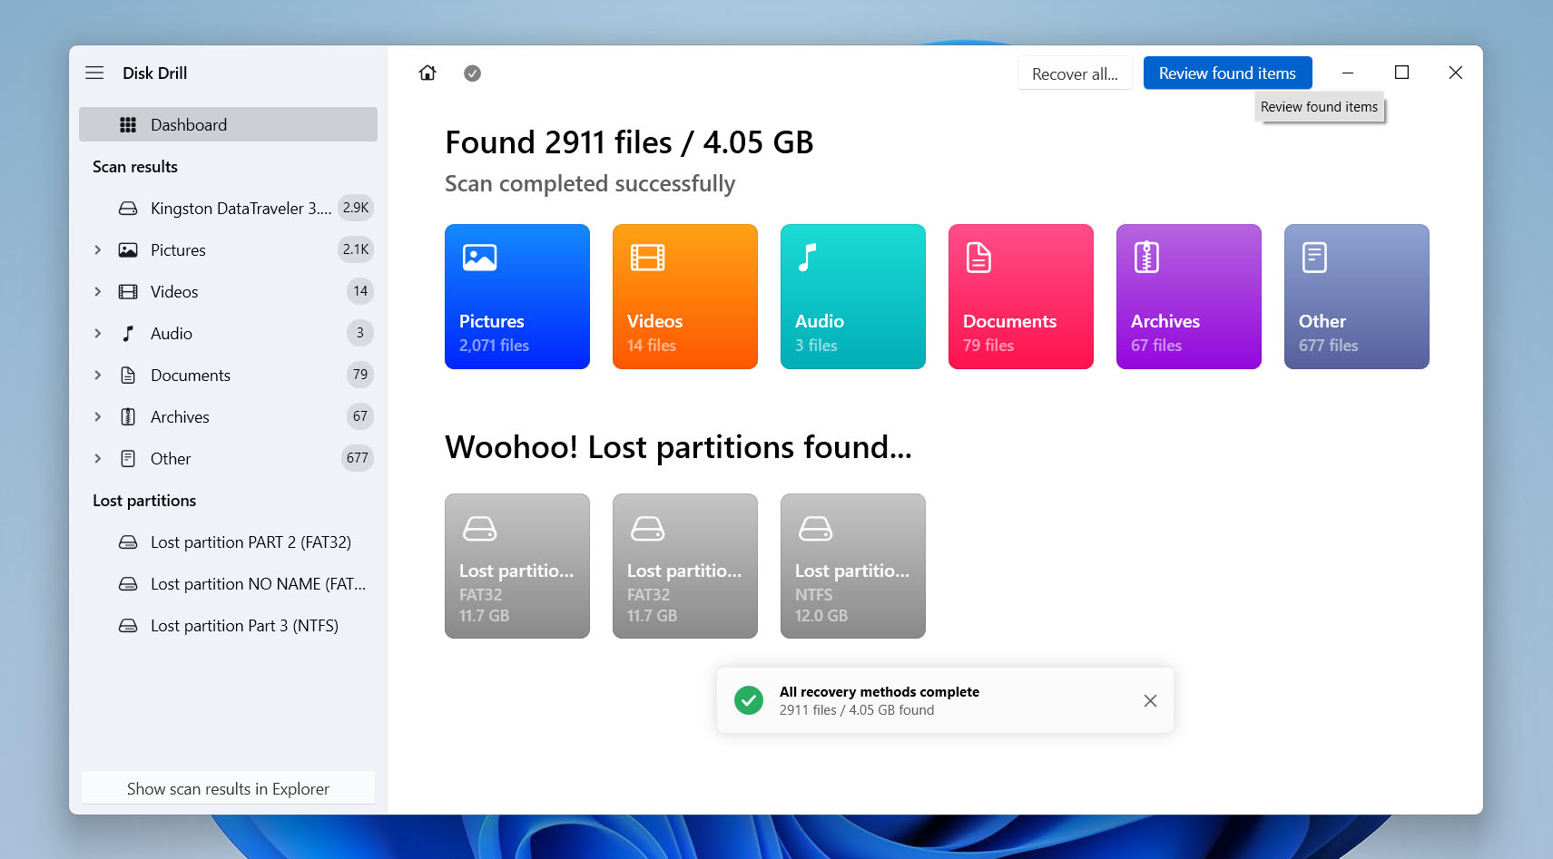
Task: Click the Scan results section label
Action: [x=135, y=167]
